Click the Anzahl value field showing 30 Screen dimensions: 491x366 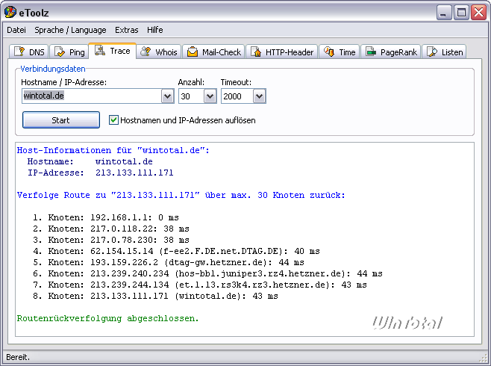pyautogui.click(x=192, y=96)
